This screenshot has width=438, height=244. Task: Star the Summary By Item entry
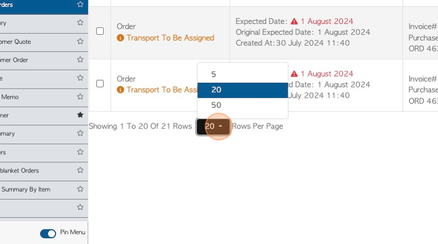(80, 189)
